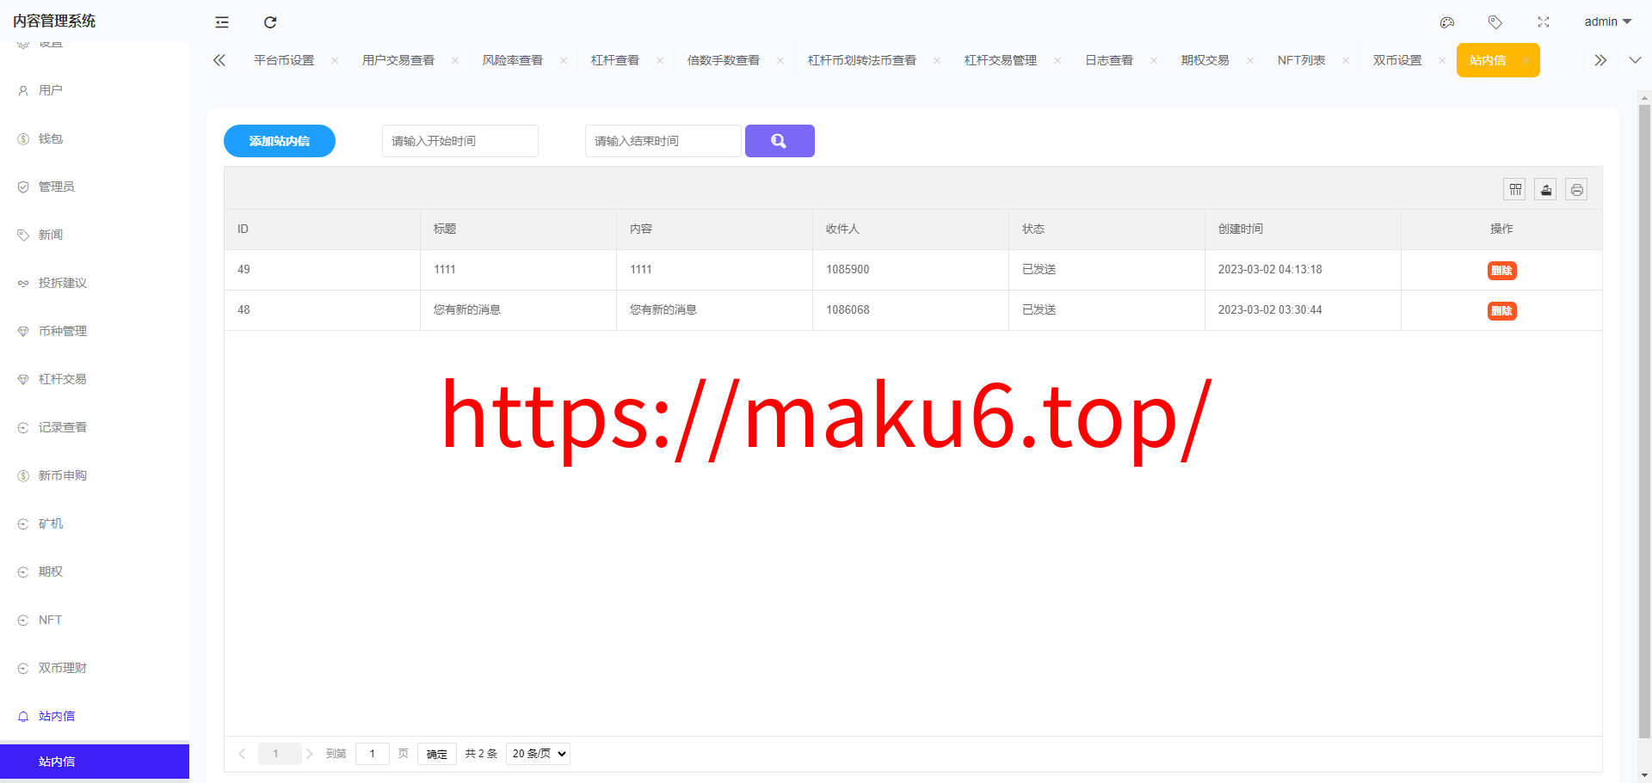This screenshot has width=1652, height=783.
Task: Expand the tab options chevron
Action: pyautogui.click(x=1635, y=60)
